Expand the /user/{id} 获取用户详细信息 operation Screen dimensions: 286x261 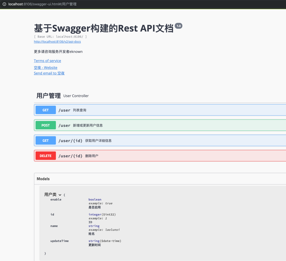(x=143, y=140)
